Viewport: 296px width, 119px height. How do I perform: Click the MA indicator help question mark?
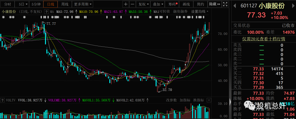46,12
